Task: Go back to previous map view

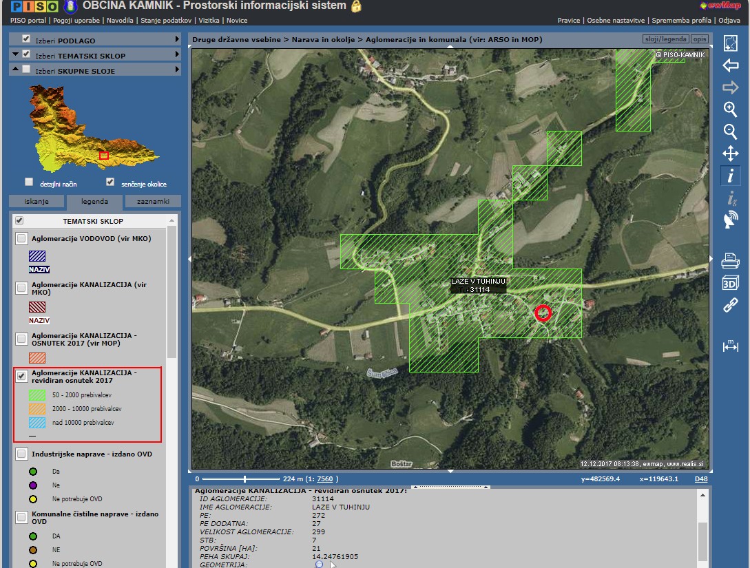Action: tap(730, 65)
